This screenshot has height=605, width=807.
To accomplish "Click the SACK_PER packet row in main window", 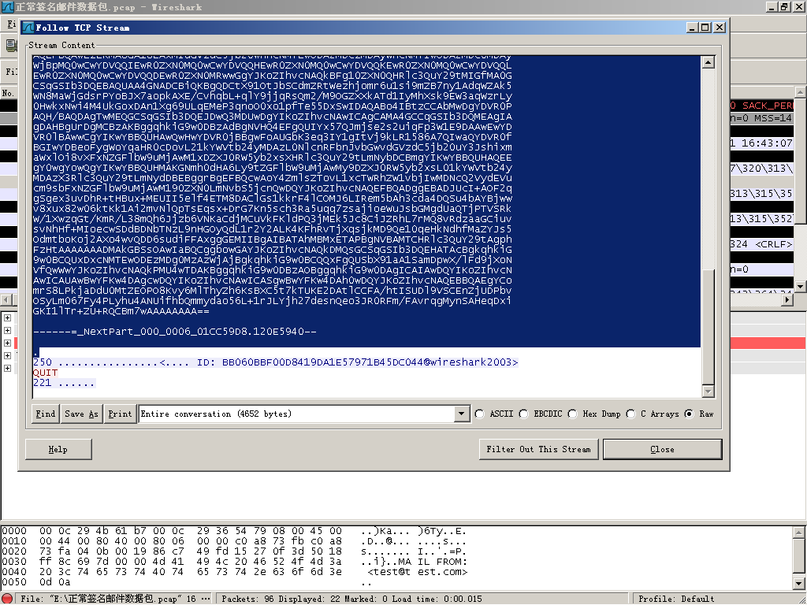I will click(x=762, y=106).
